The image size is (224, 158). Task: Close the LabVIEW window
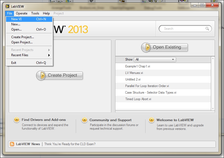tap(212, 5)
